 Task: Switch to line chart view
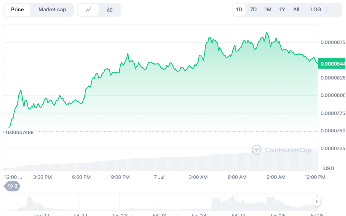(88, 10)
